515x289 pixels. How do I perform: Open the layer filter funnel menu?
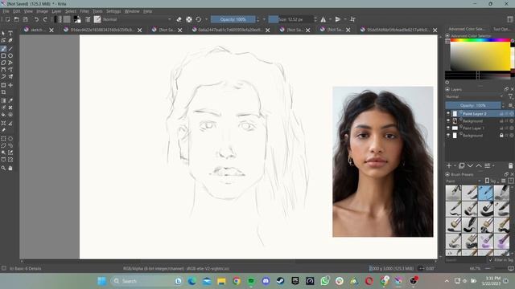coord(510,96)
